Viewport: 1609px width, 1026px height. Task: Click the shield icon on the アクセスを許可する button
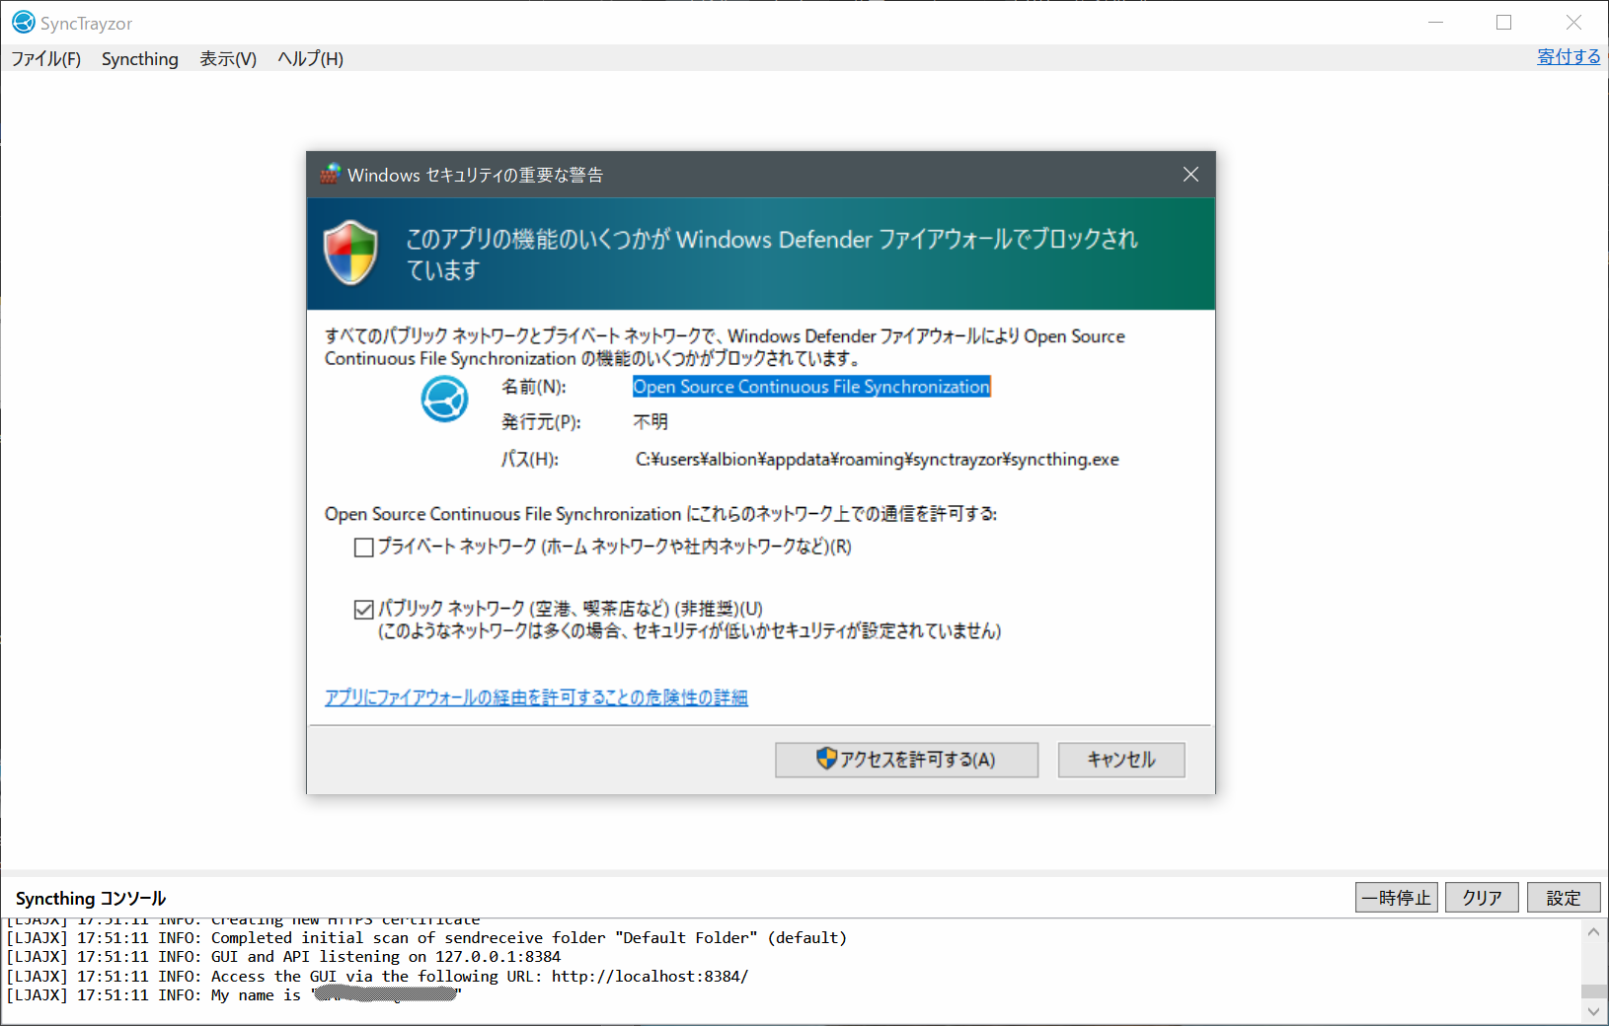pos(825,760)
